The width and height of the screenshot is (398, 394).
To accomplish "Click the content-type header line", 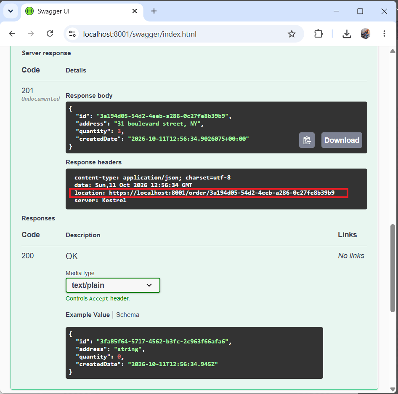I will click(x=153, y=177).
